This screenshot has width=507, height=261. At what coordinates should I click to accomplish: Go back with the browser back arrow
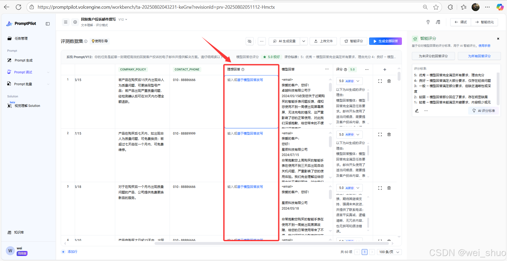[7, 7]
